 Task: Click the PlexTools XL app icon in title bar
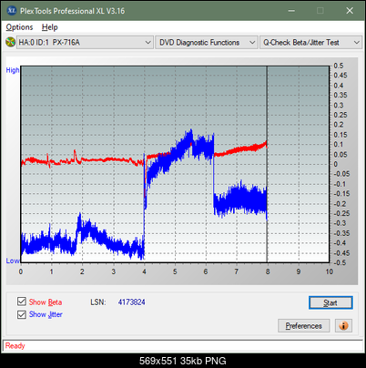click(12, 11)
